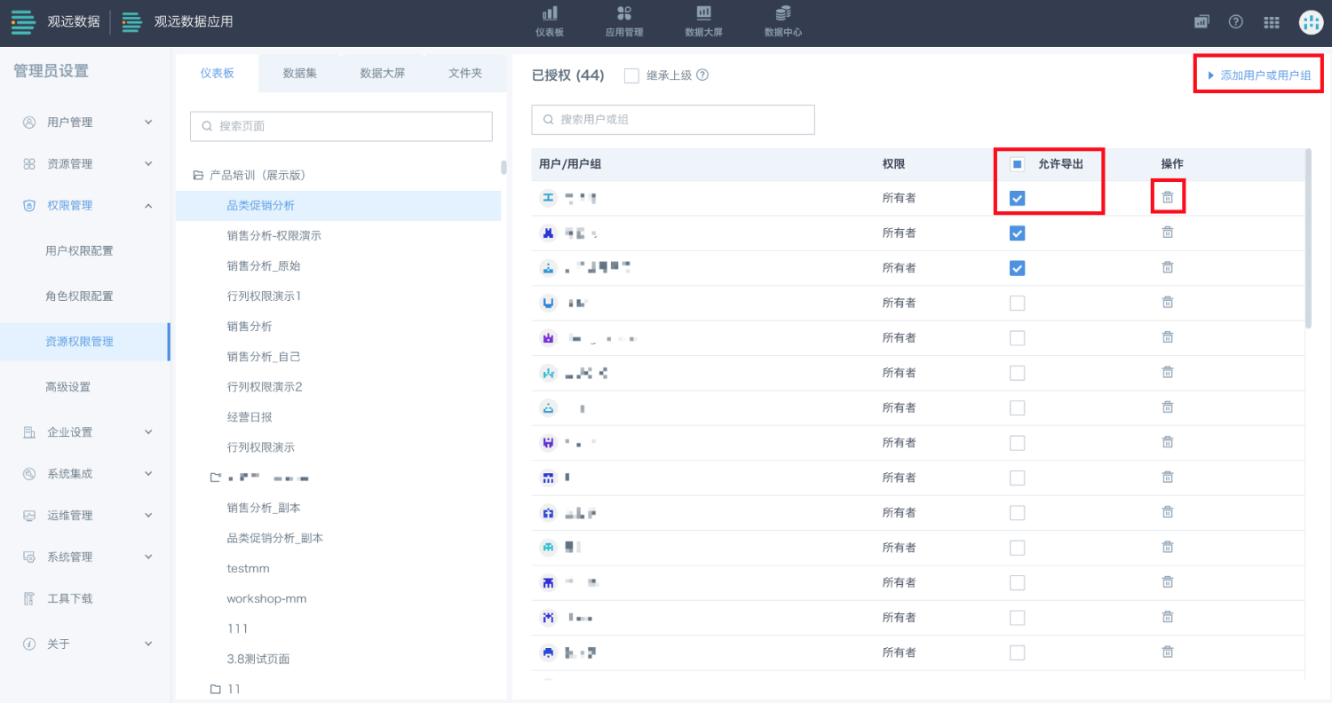
Task: Click the 用户/用户组 column header
Action: tap(570, 164)
